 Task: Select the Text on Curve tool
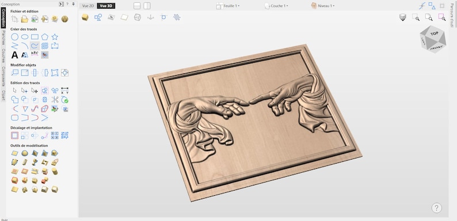click(35, 54)
